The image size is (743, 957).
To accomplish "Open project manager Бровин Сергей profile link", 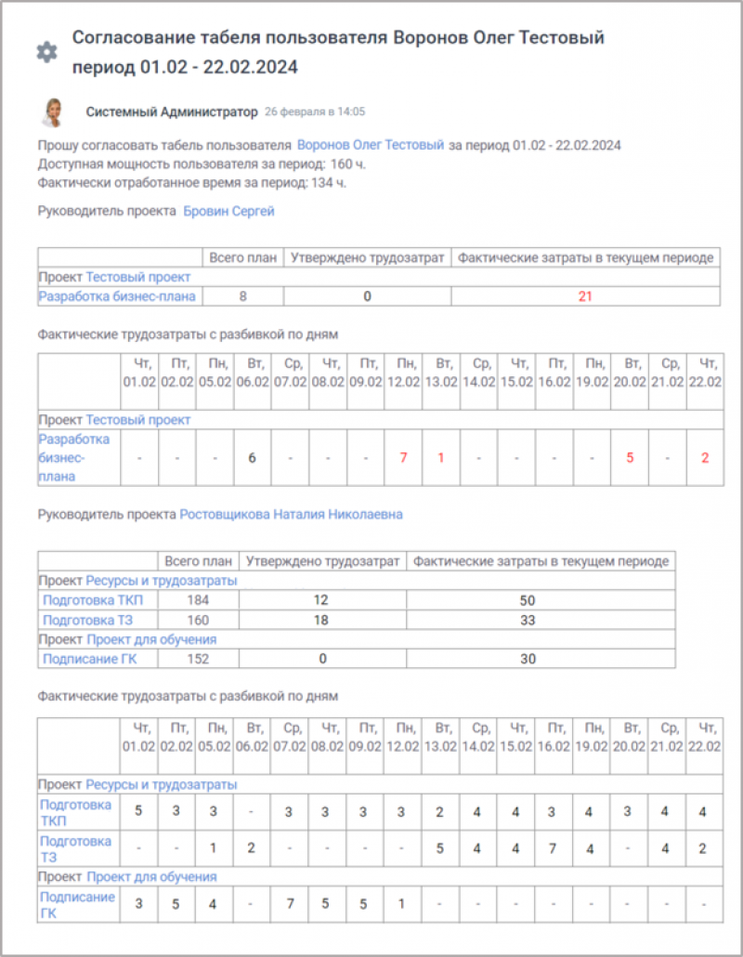I will [x=228, y=211].
